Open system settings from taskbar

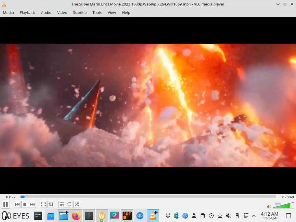(x=38, y=216)
